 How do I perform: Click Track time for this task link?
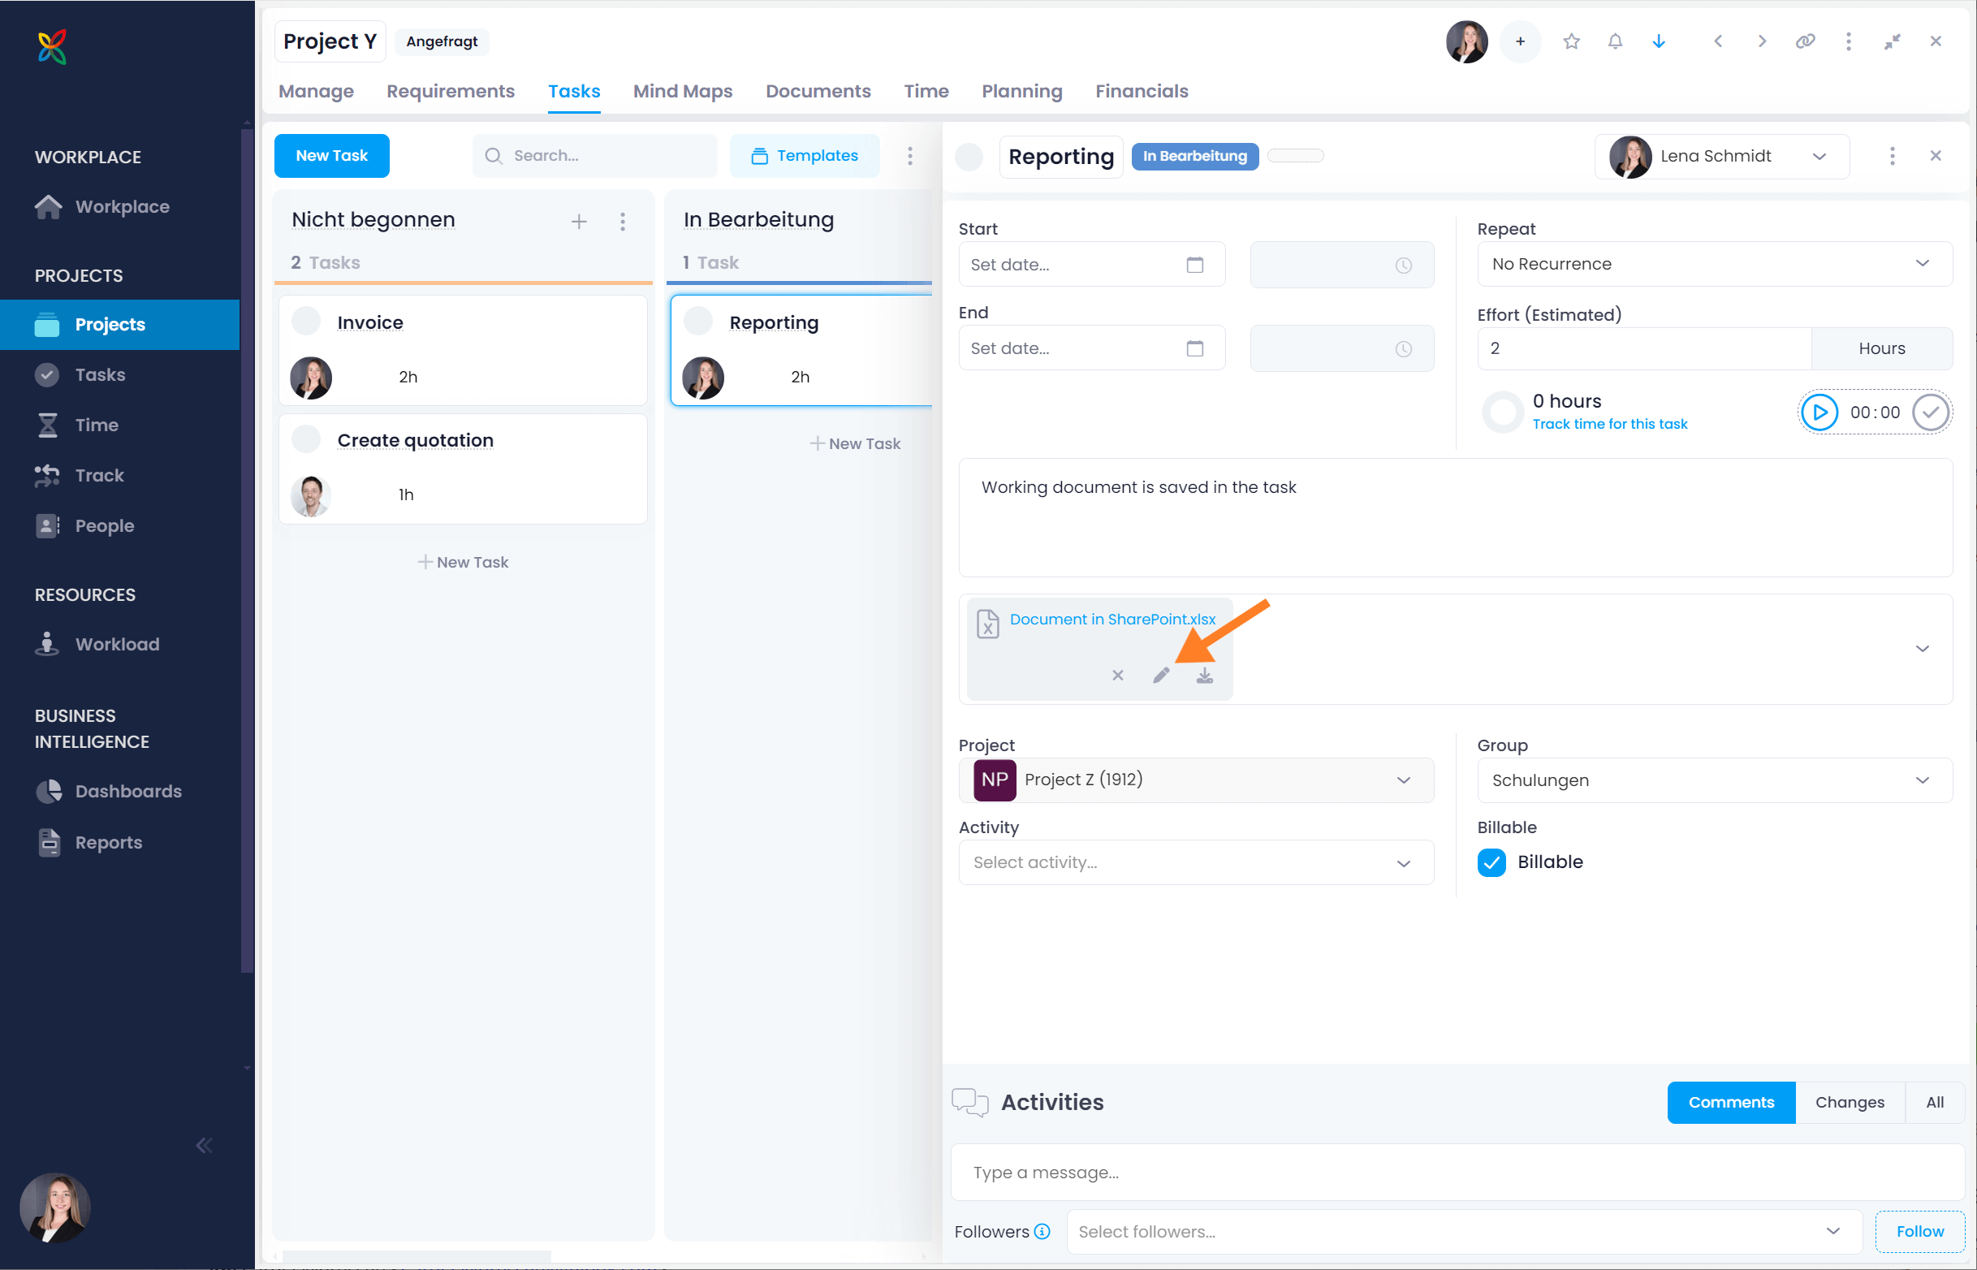click(x=1609, y=424)
